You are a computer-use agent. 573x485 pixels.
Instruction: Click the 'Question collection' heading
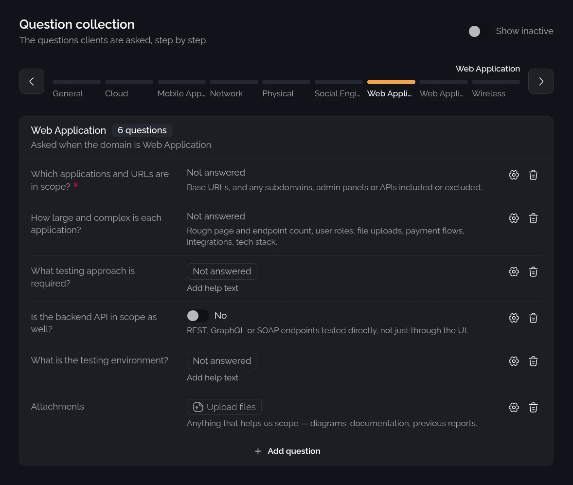click(x=77, y=24)
